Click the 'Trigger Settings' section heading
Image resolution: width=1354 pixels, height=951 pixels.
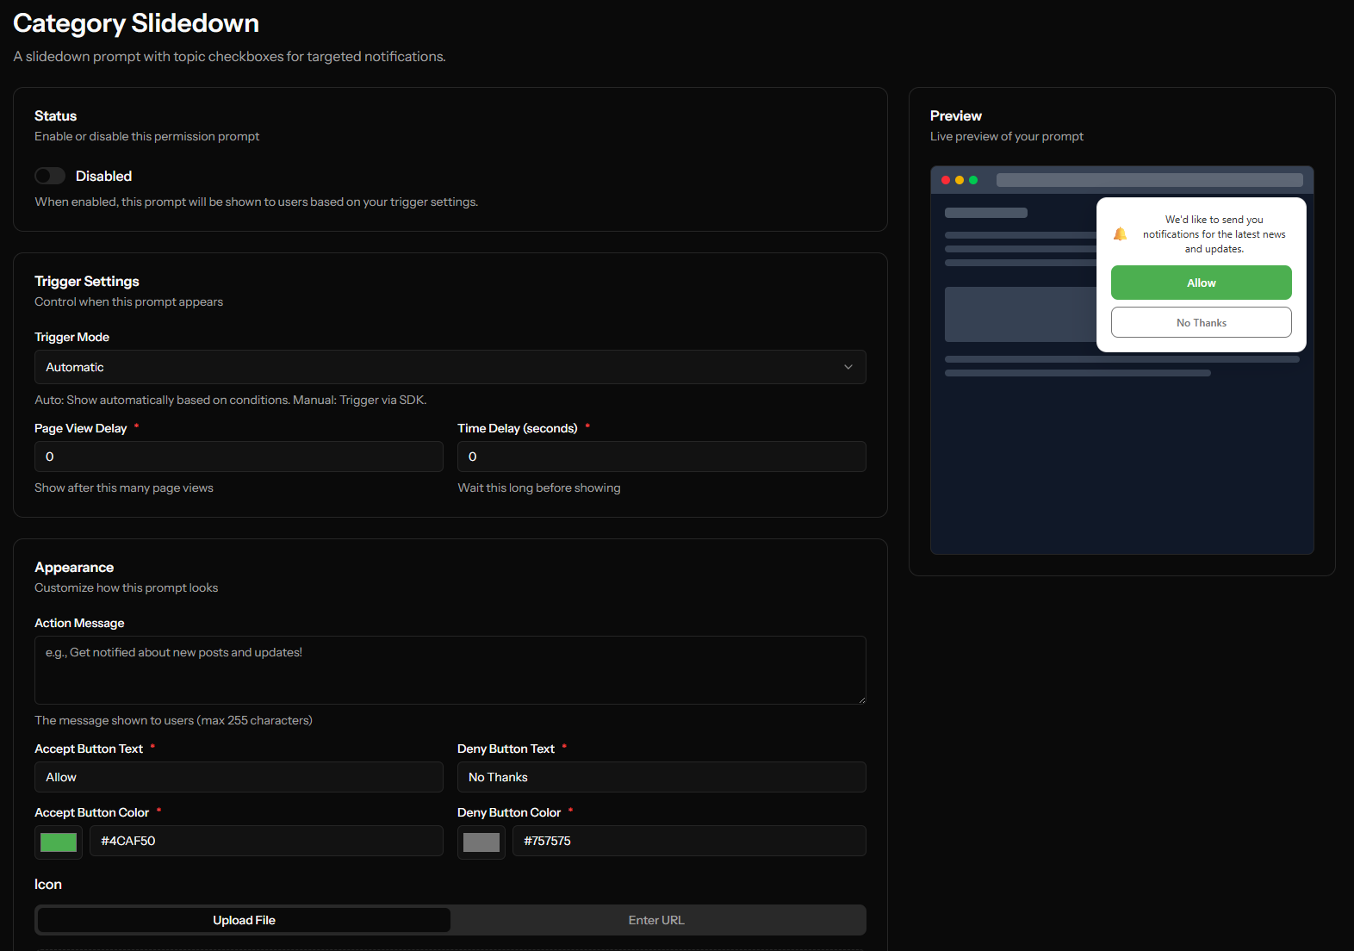[x=87, y=281]
